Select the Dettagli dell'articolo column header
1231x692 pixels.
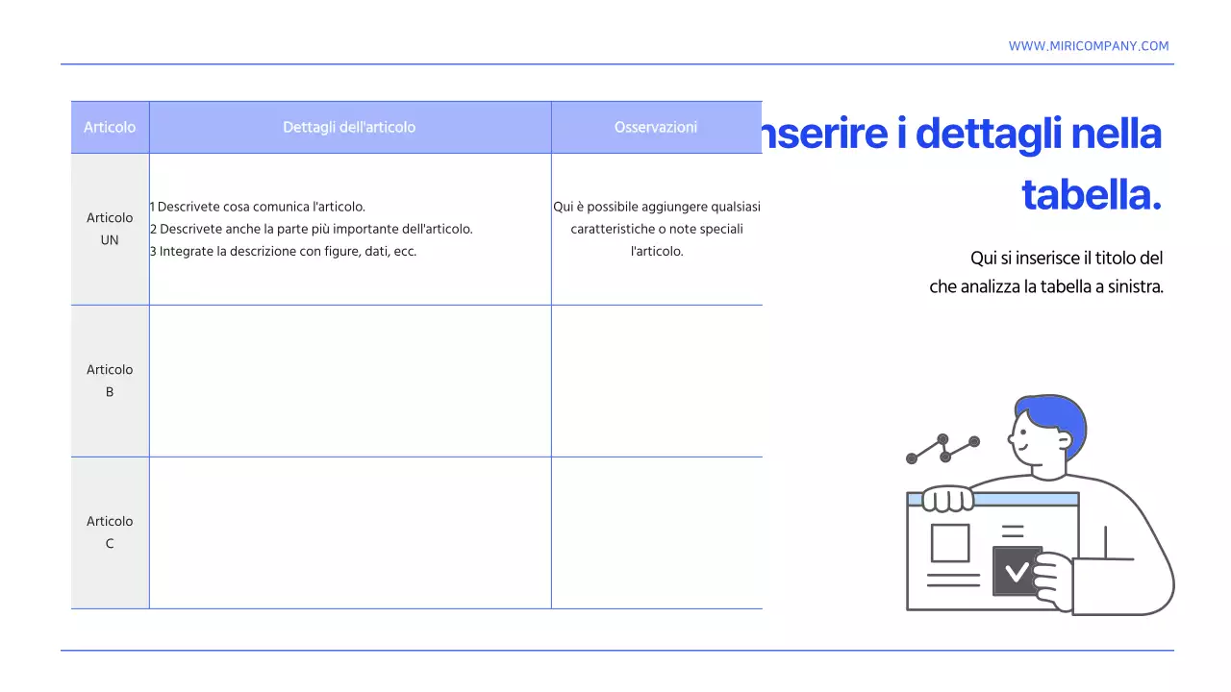349,126
